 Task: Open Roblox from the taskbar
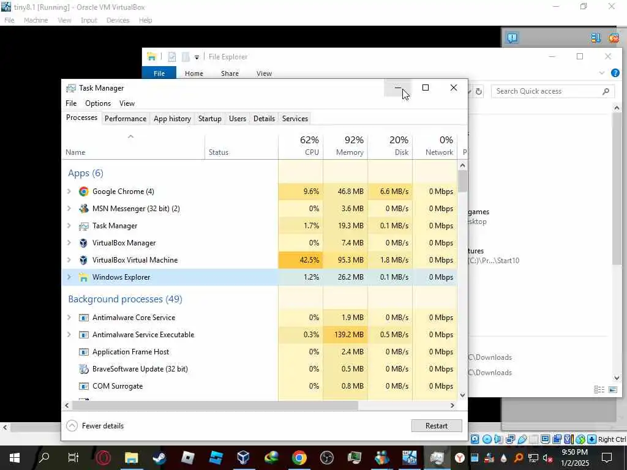[187, 458]
